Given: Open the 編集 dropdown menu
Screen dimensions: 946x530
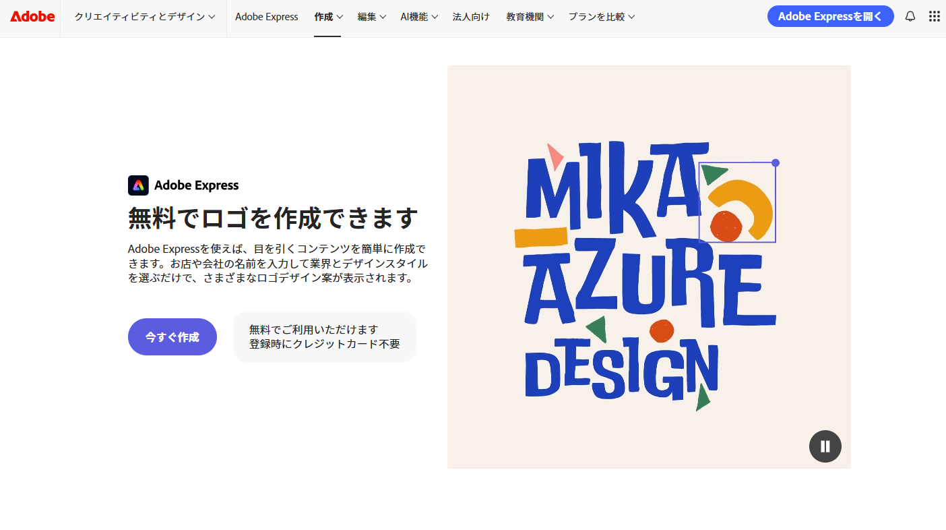Looking at the screenshot, I should coord(372,17).
